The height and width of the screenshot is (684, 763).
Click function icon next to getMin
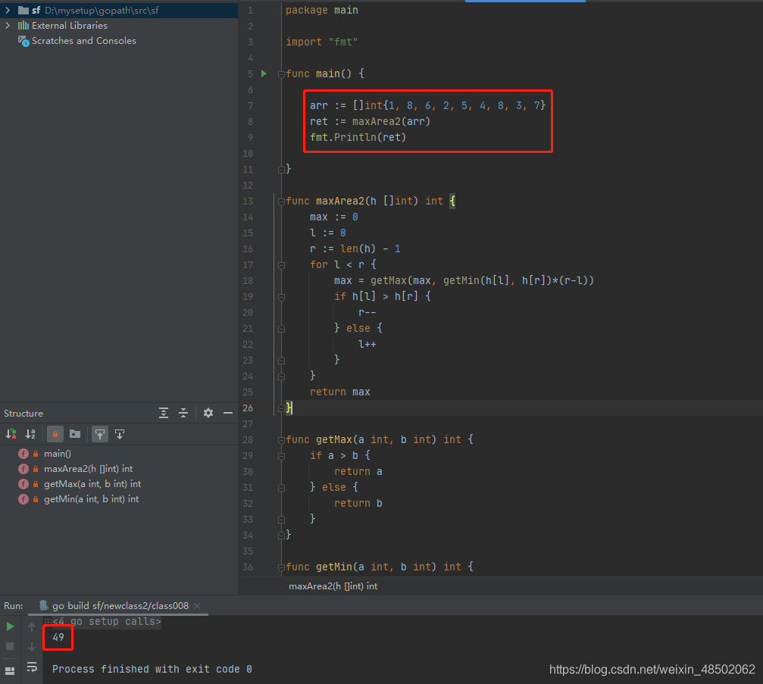[23, 498]
